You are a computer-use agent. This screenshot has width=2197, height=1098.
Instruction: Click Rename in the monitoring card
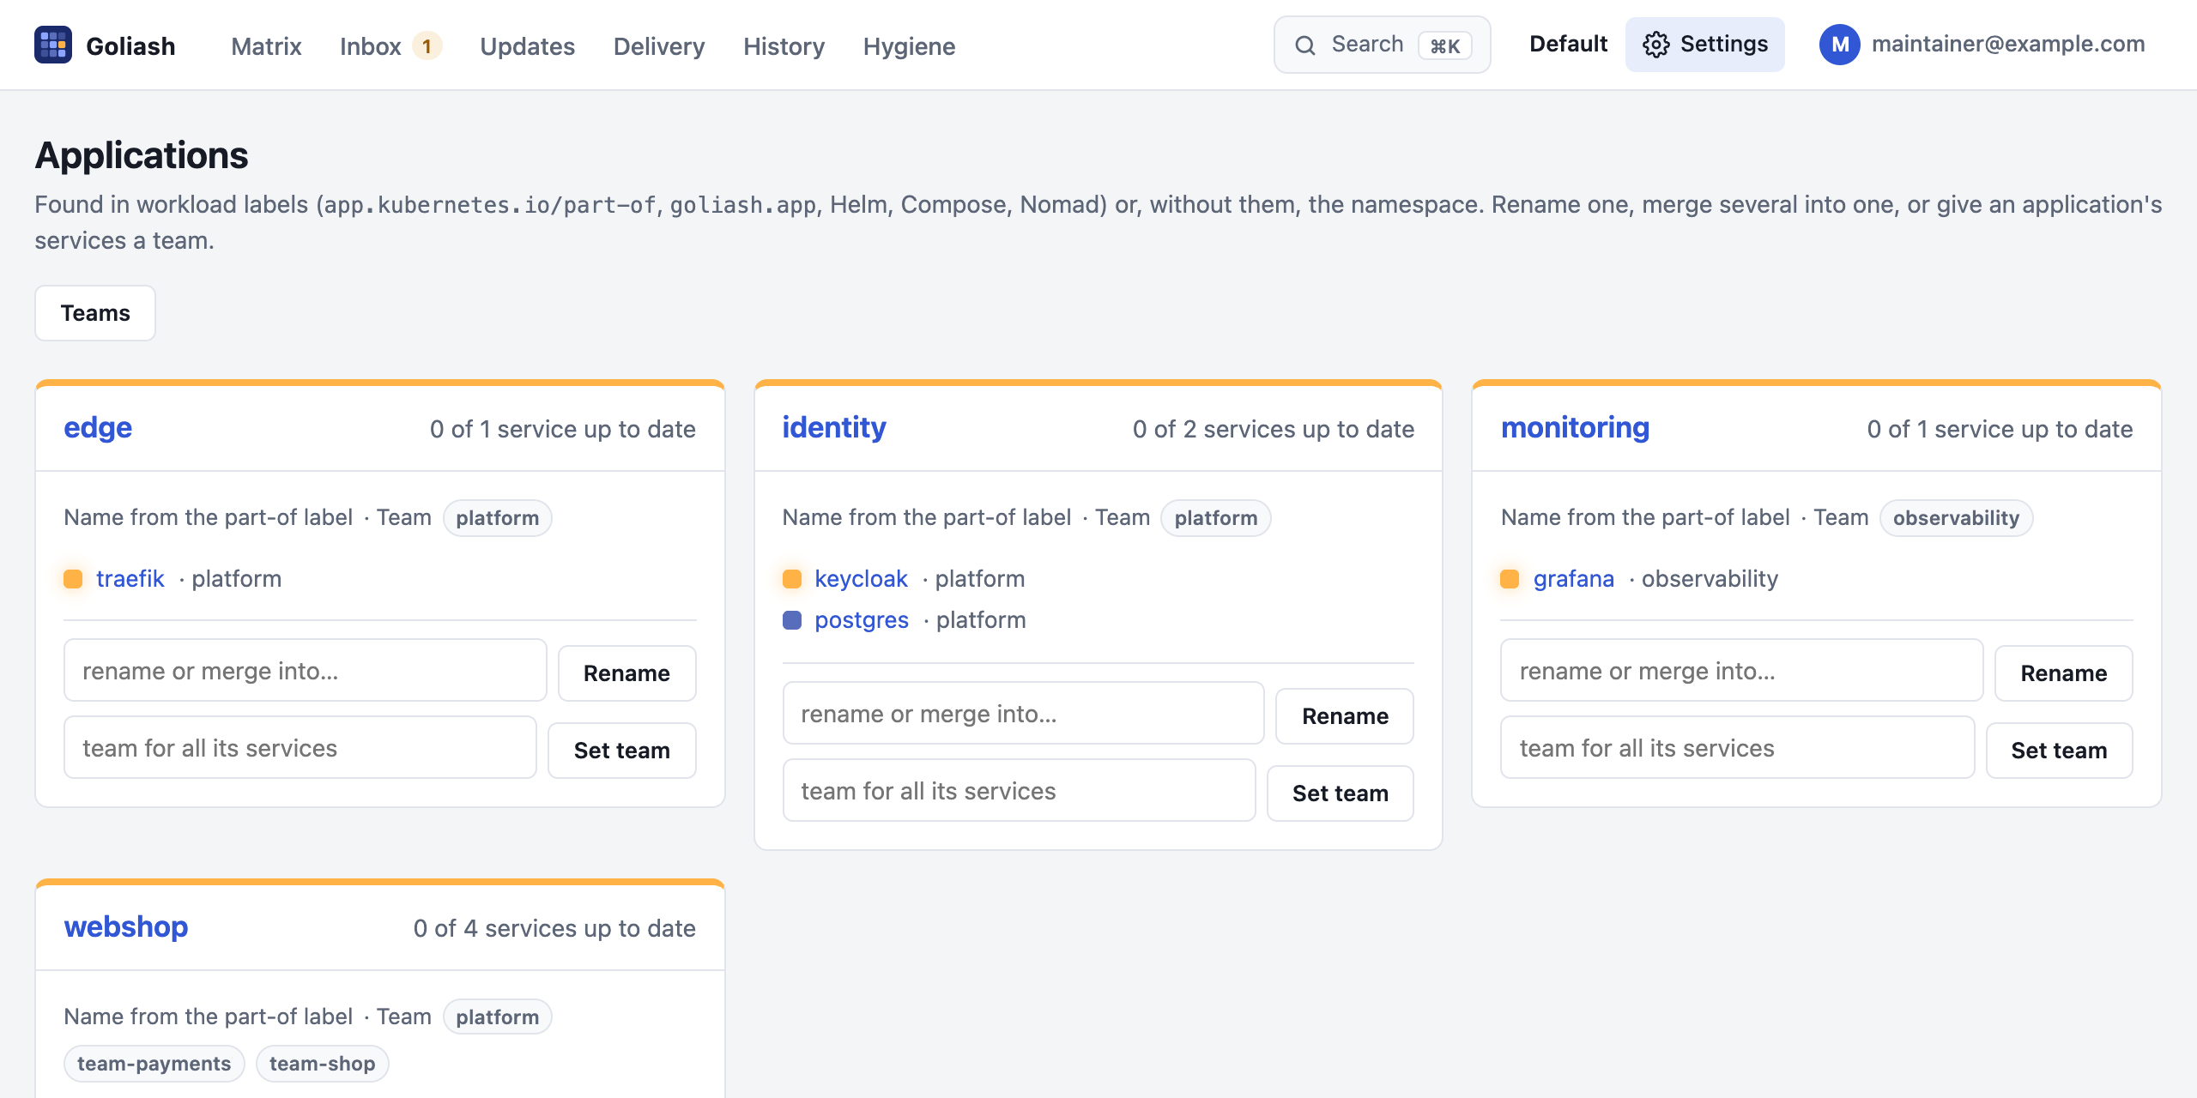(x=2063, y=673)
